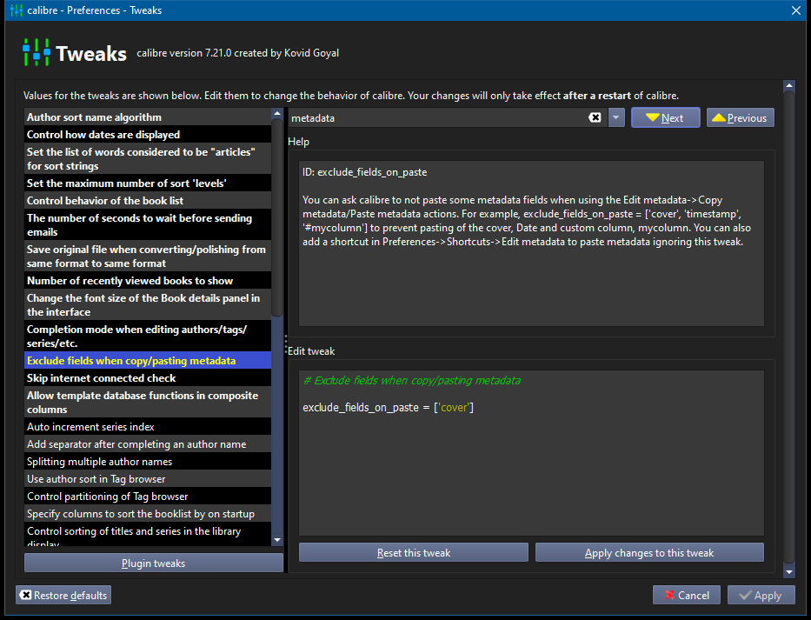811x620 pixels.
Task: Click Reset this tweak
Action: (x=414, y=553)
